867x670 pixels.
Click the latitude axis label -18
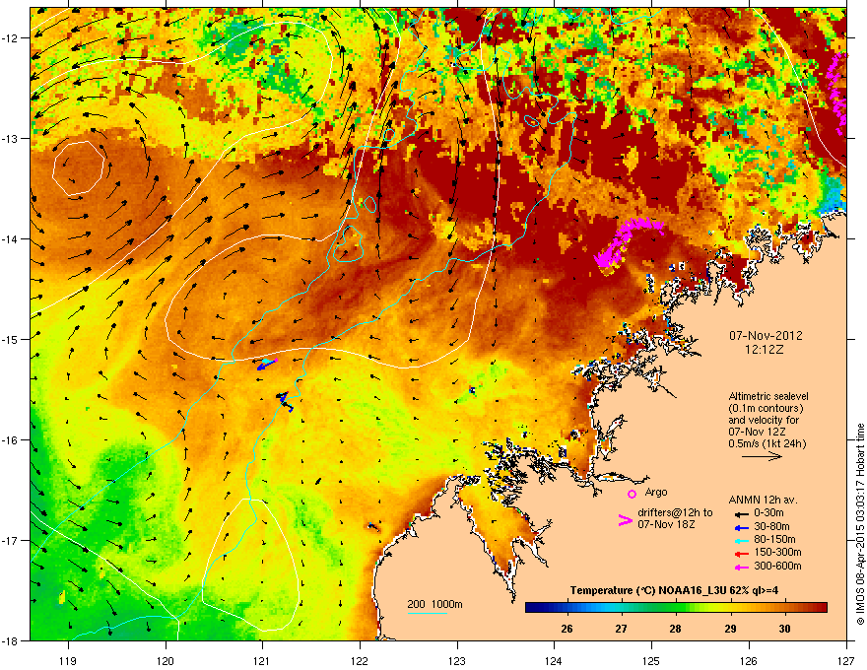tap(10, 640)
